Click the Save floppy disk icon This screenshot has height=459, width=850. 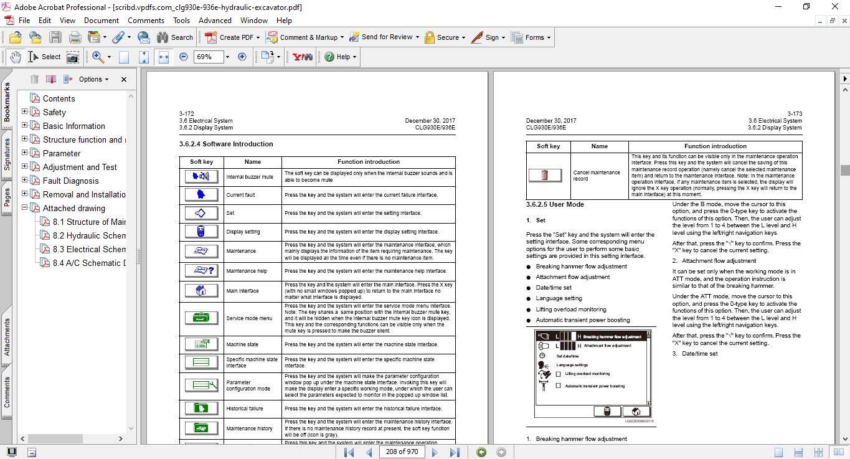55,37
